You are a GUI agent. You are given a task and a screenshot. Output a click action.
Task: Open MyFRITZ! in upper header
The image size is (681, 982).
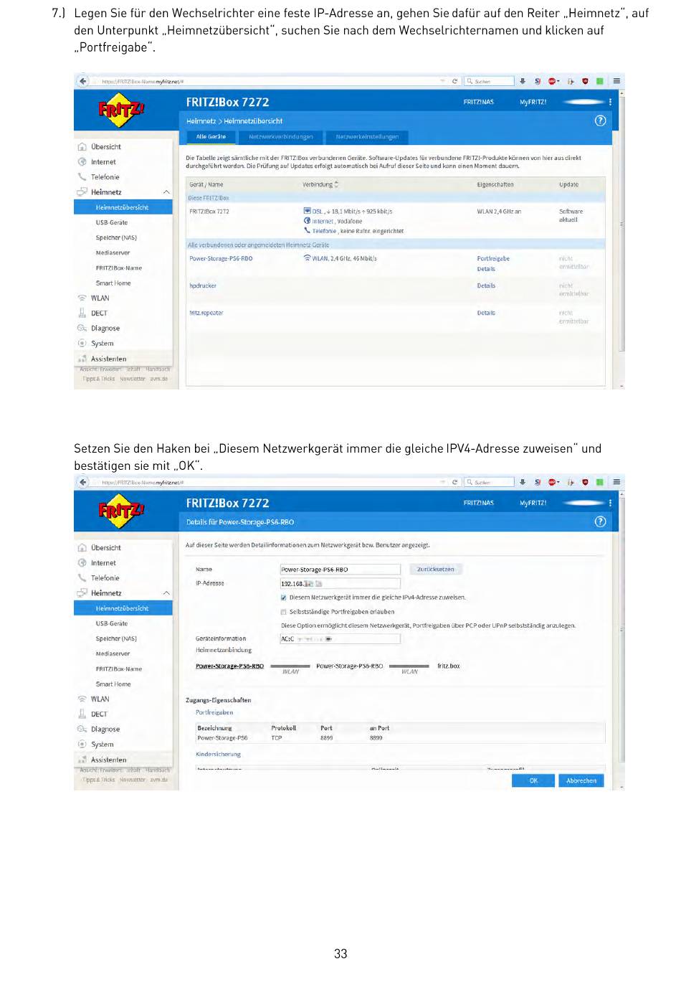tap(533, 102)
